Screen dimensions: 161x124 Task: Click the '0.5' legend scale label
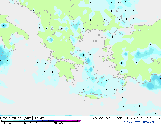tap(9, 123)
